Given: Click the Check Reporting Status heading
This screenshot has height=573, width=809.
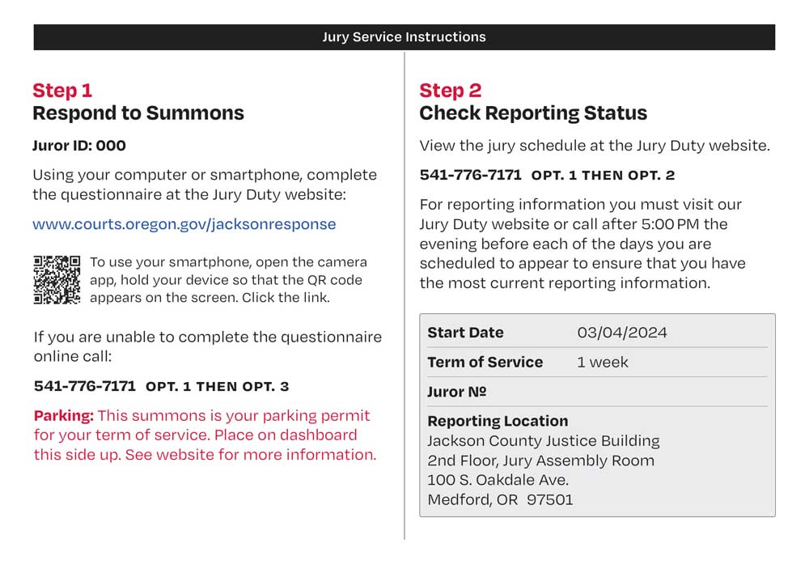Looking at the screenshot, I should tap(533, 112).
